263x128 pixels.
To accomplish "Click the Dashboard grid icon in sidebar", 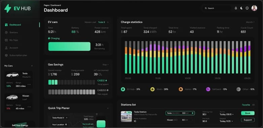I will (6, 25).
